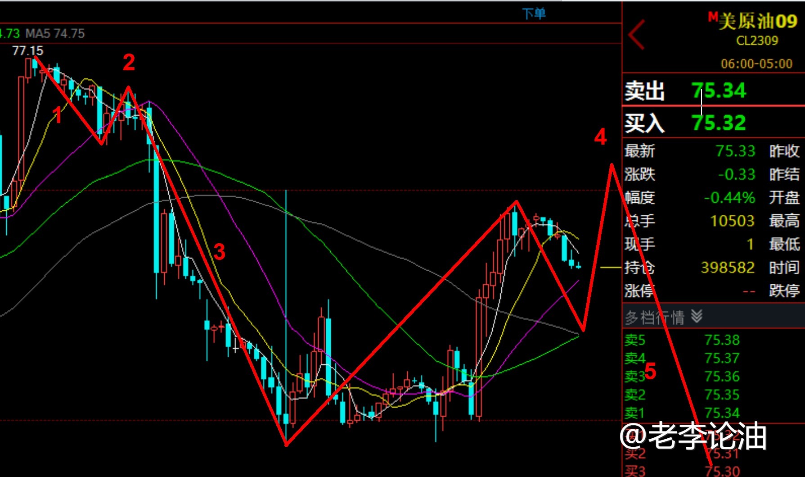Open the 下单 order link

(x=534, y=14)
